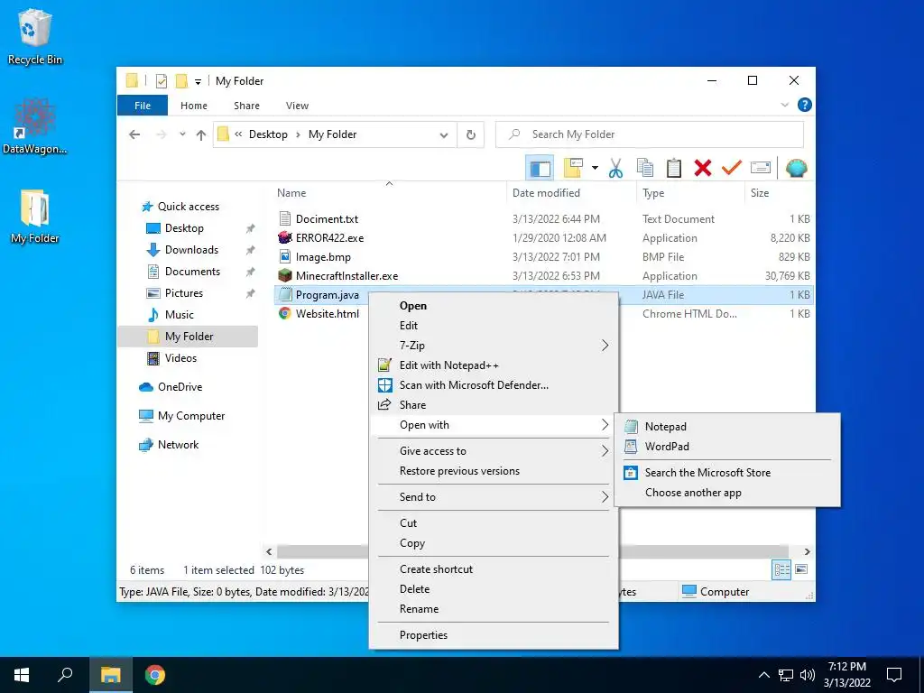924x693 pixels.
Task: Select Pictures in navigation pane
Action: pos(183,293)
